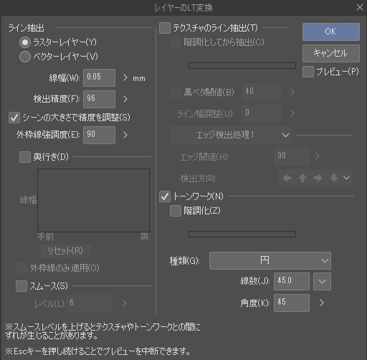This screenshot has width=367, height=360.
Task: Confirm with the OK button
Action: point(331,32)
